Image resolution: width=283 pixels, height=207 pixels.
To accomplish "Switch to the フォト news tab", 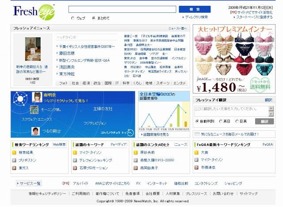I will click(63, 83).
